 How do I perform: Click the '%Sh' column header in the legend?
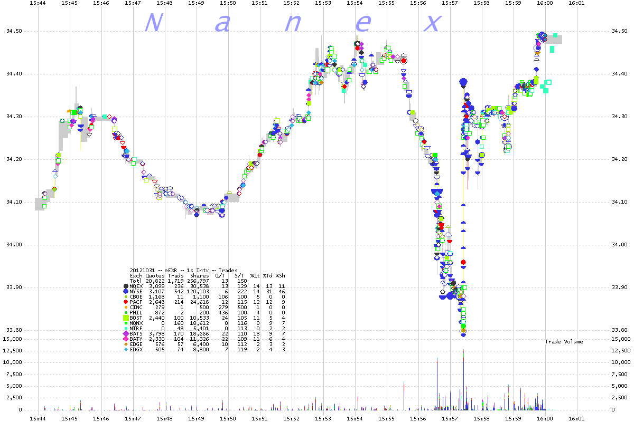pos(281,275)
